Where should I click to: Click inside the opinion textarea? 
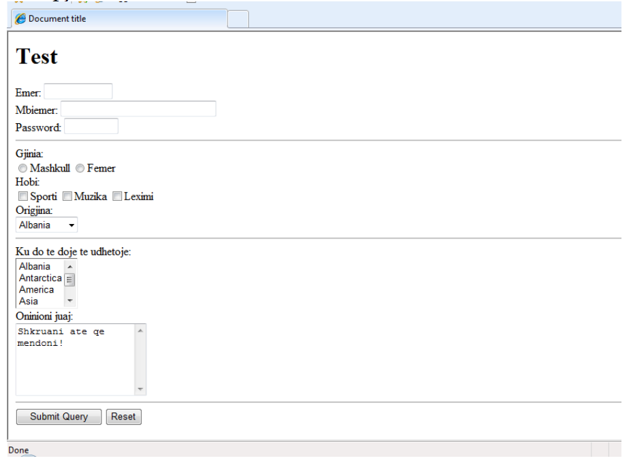click(x=75, y=359)
